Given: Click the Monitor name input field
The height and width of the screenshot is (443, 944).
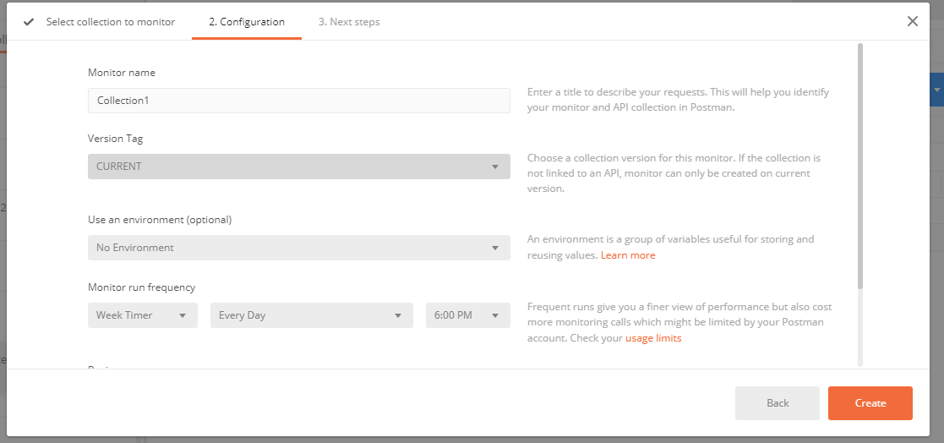Looking at the screenshot, I should tap(298, 101).
